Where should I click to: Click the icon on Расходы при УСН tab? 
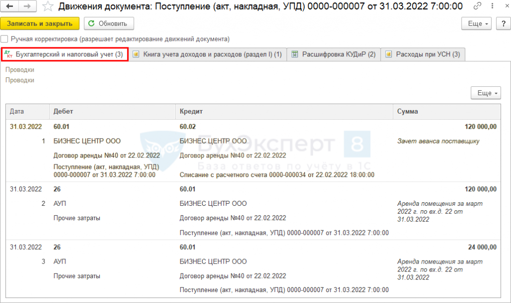point(388,54)
